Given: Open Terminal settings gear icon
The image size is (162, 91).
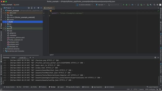Looking at the screenshot, I should (x=155, y=58).
